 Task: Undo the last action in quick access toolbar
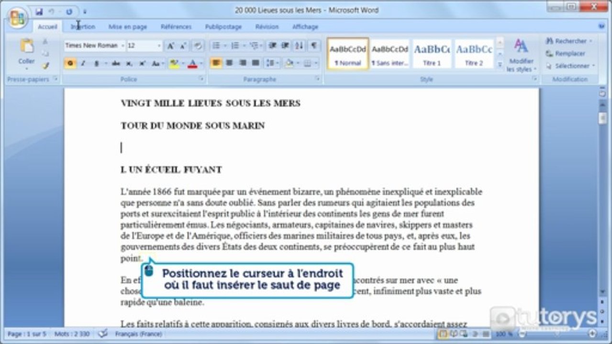point(52,11)
